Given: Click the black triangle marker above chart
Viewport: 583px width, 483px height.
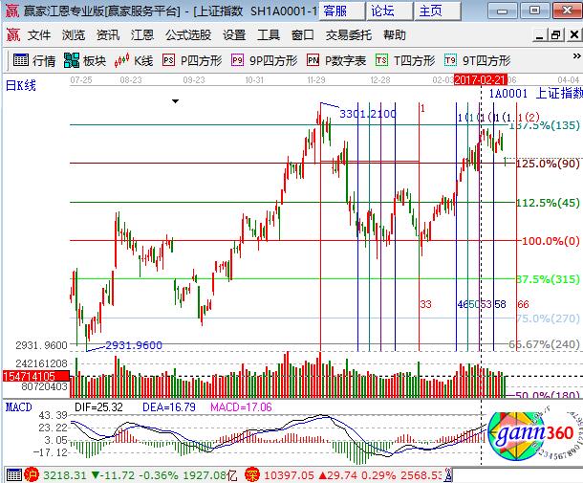Looking at the screenshot, I should click(176, 100).
